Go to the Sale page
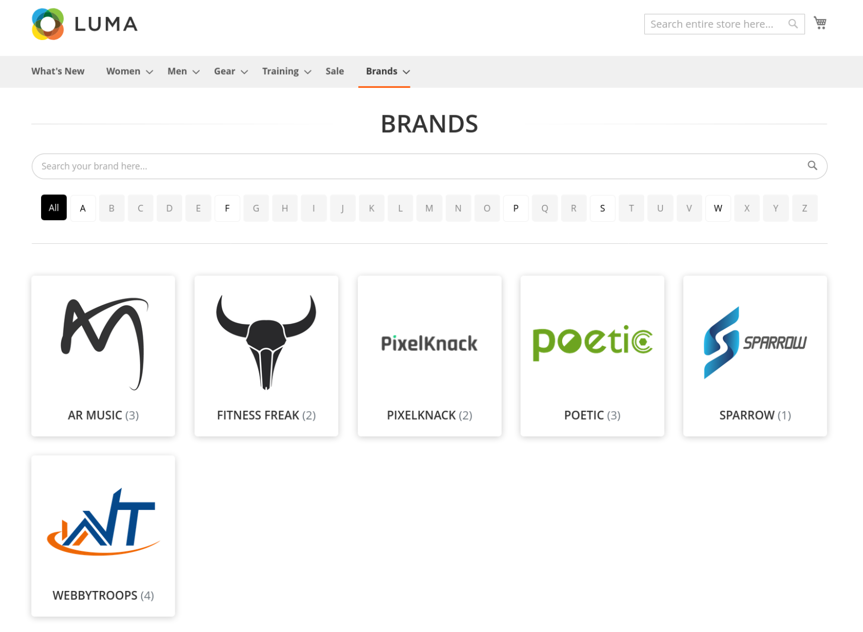Screen dimensions: 863x632 (x=335, y=71)
